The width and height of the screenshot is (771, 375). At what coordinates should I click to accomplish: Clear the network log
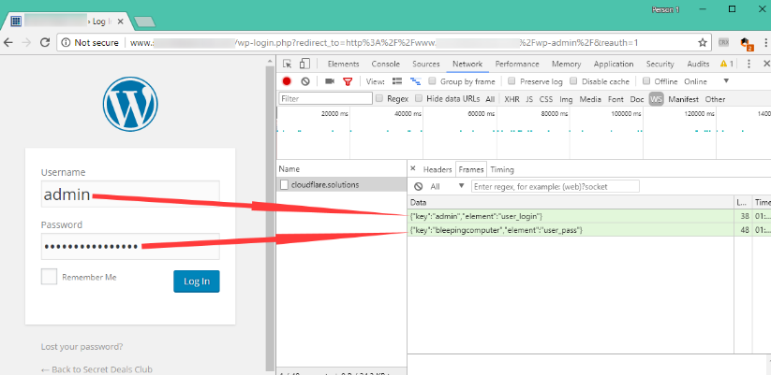coord(305,81)
